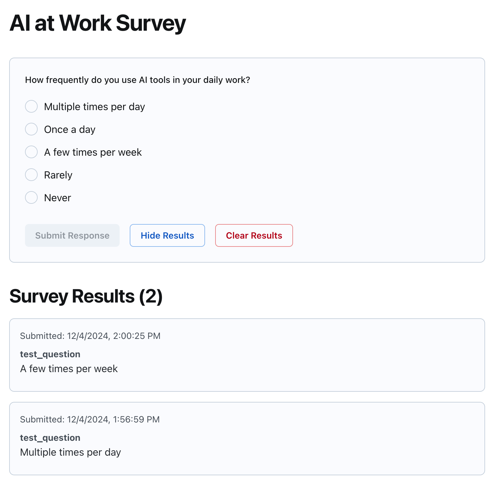Click 'Multiple times per day' result answer
This screenshot has height=493, width=493.
pyautogui.click(x=70, y=452)
